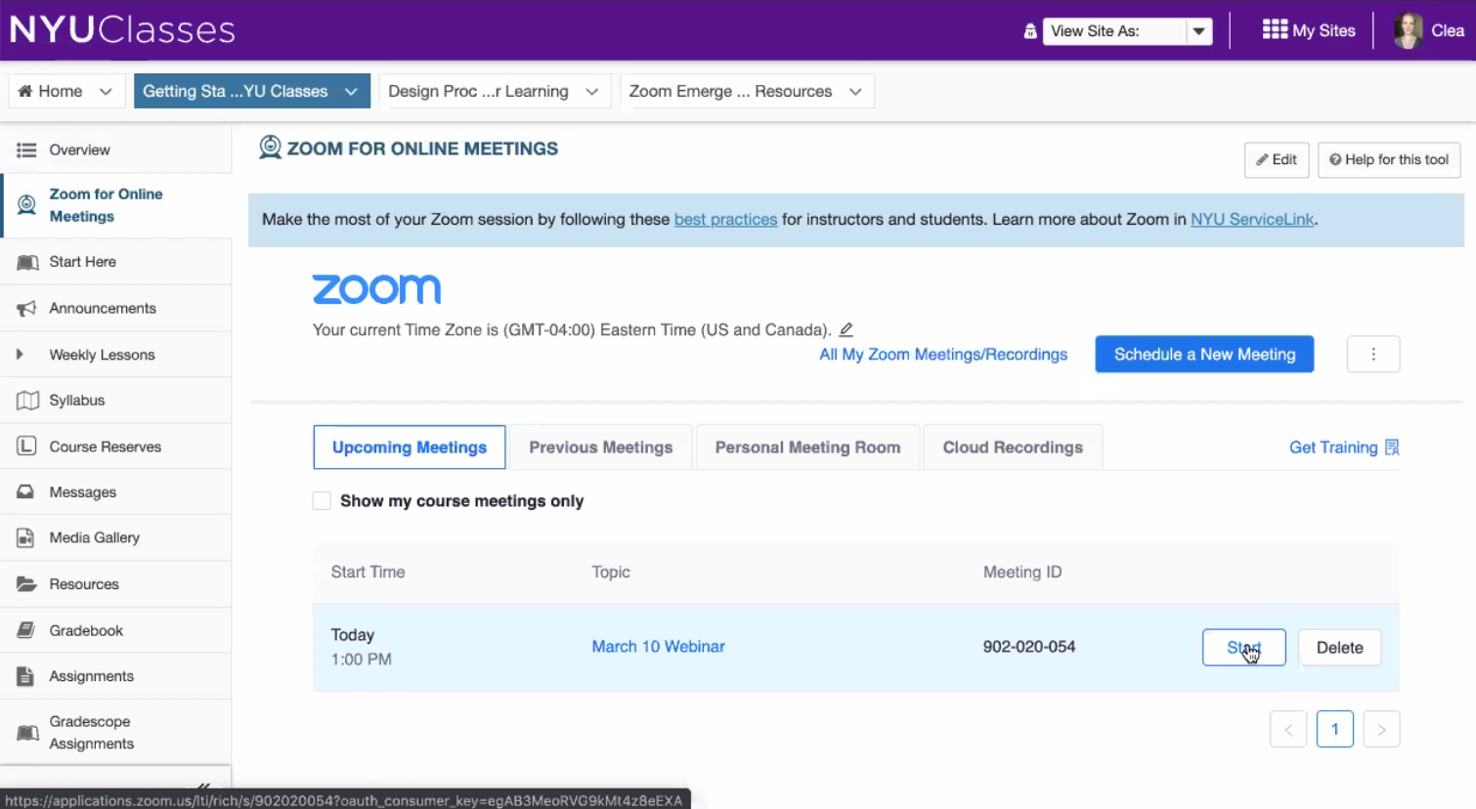Click the NYU Classes logo
This screenshot has width=1476, height=809.
122,29
